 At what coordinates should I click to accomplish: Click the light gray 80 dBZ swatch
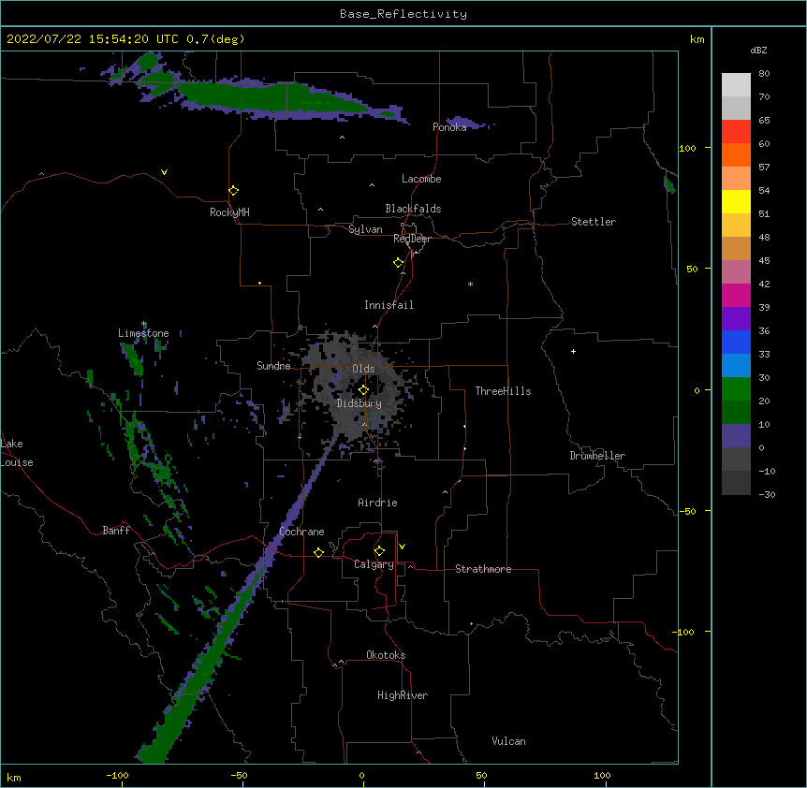pos(736,85)
